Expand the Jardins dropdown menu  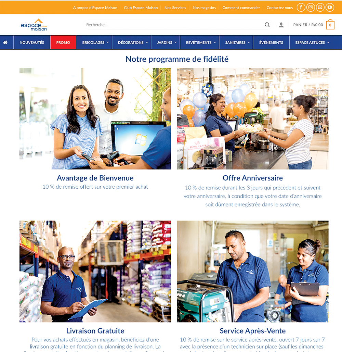click(167, 42)
